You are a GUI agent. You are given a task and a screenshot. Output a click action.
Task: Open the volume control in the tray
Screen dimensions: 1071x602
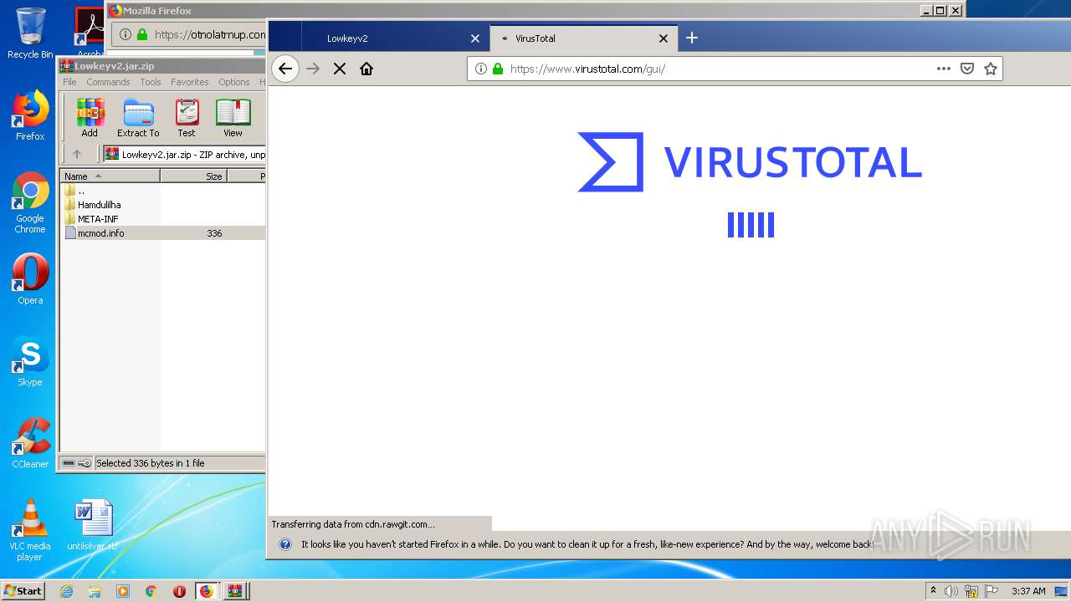pyautogui.click(x=951, y=591)
